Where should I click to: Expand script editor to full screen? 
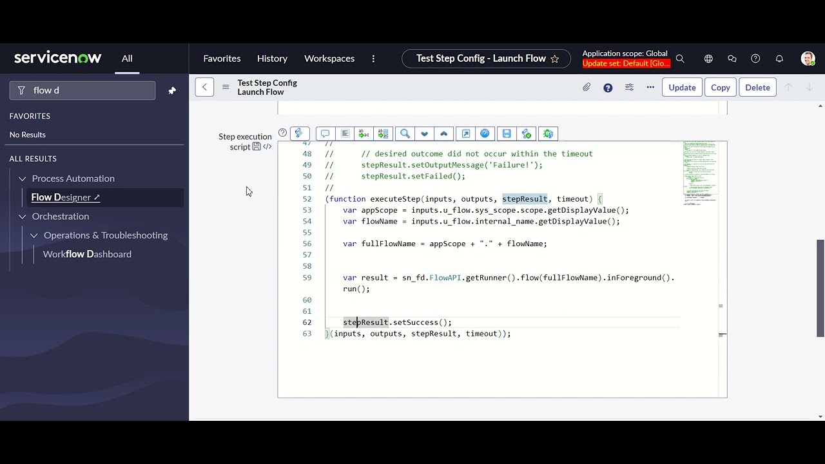[465, 133]
